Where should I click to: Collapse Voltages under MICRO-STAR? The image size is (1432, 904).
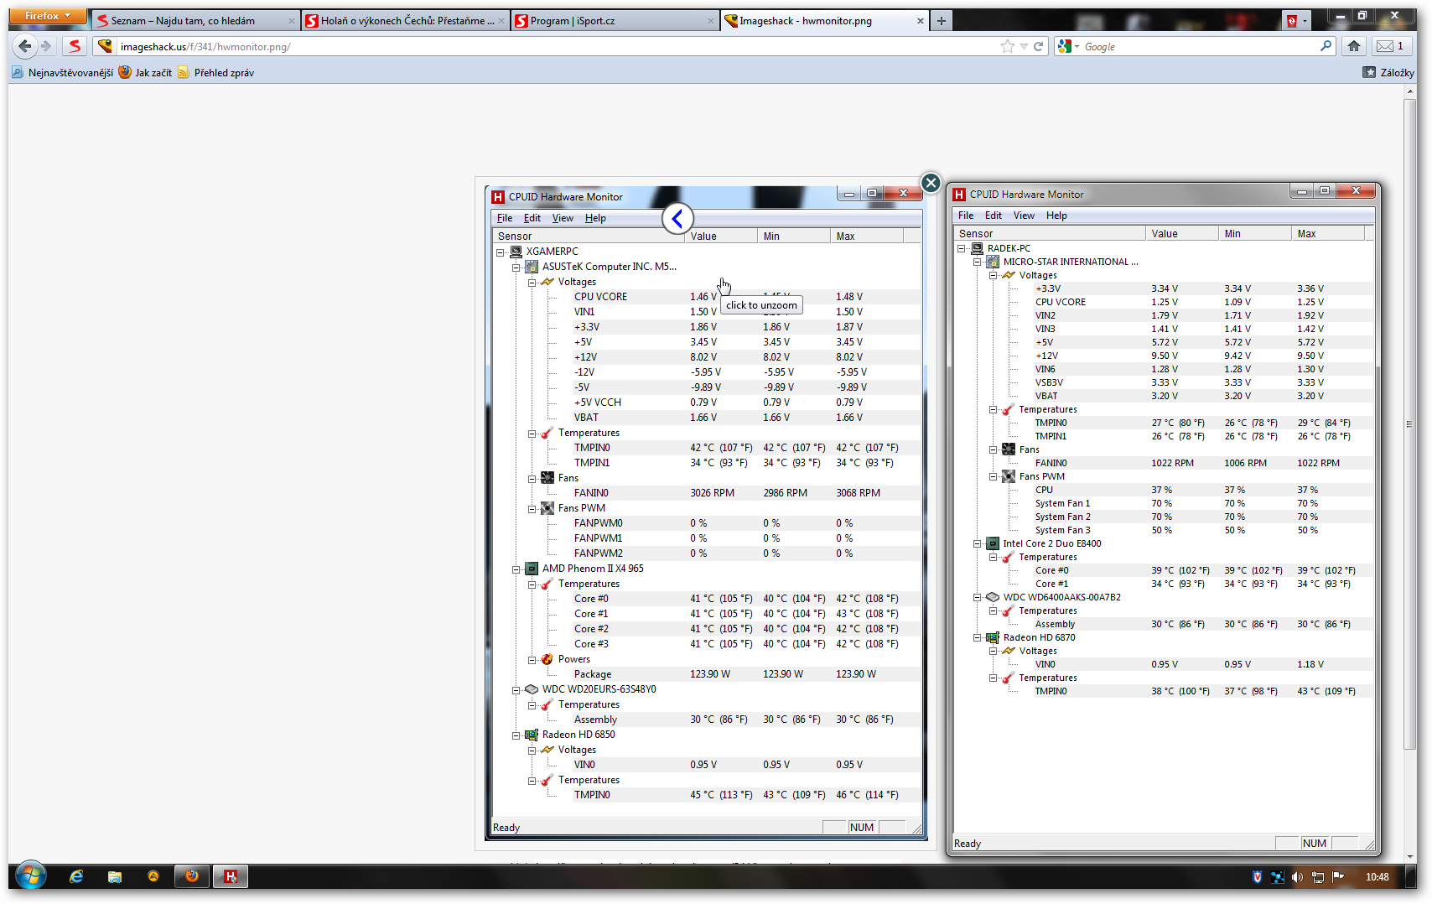point(994,275)
